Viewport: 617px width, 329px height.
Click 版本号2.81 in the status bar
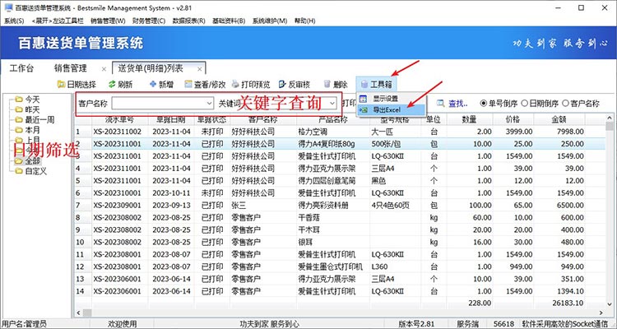coord(417,324)
